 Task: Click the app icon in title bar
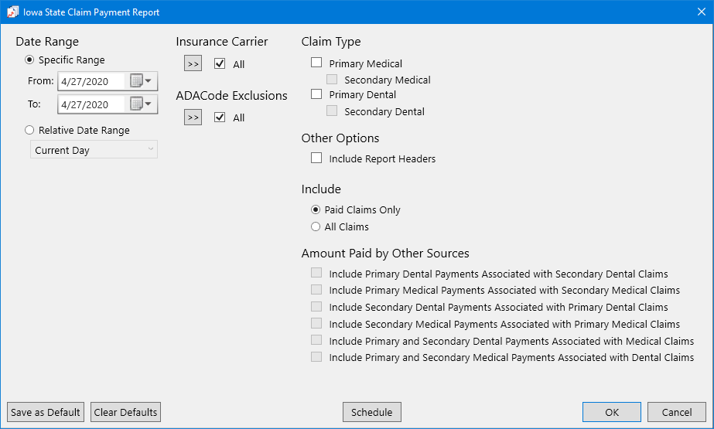(13, 12)
